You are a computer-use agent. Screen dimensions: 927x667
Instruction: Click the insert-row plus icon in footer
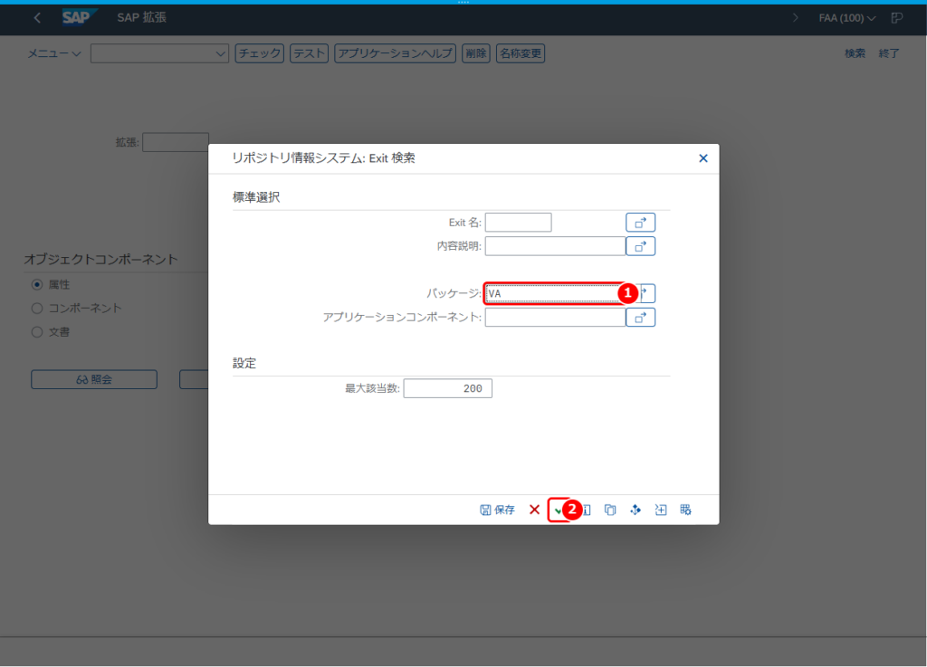[660, 510]
